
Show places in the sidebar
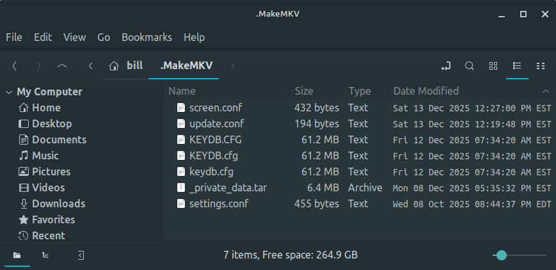tap(17, 255)
